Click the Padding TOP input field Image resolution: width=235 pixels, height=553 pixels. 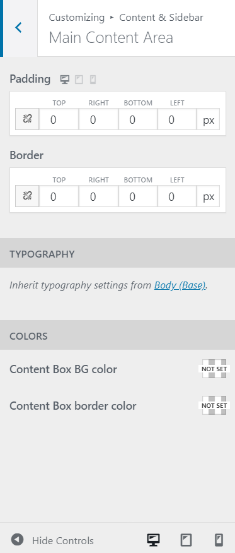click(x=59, y=119)
